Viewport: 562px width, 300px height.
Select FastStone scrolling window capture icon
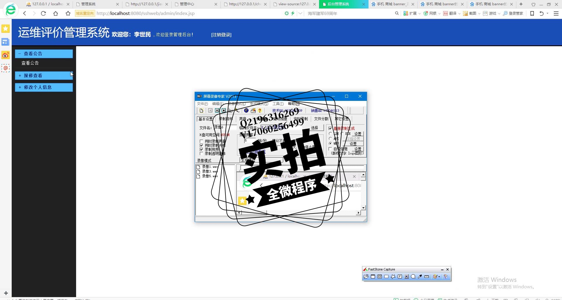[x=407, y=277]
